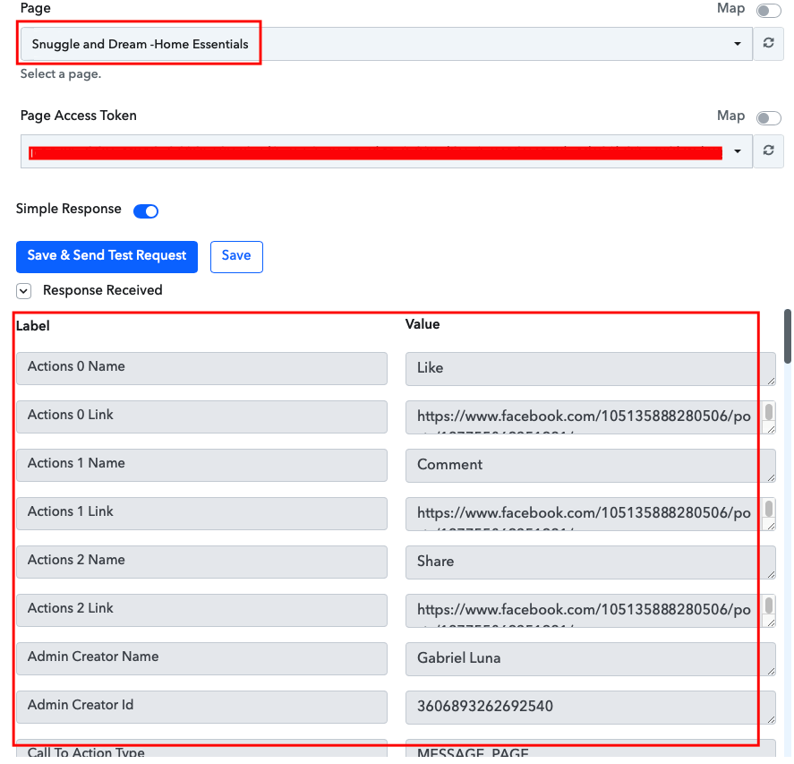Screen dimensions: 794x764
Task: Disable the Simple Response toggle
Action: 146,210
